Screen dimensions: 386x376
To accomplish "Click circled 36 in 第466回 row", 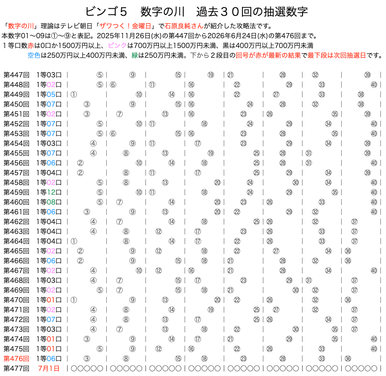I will 348,261.
